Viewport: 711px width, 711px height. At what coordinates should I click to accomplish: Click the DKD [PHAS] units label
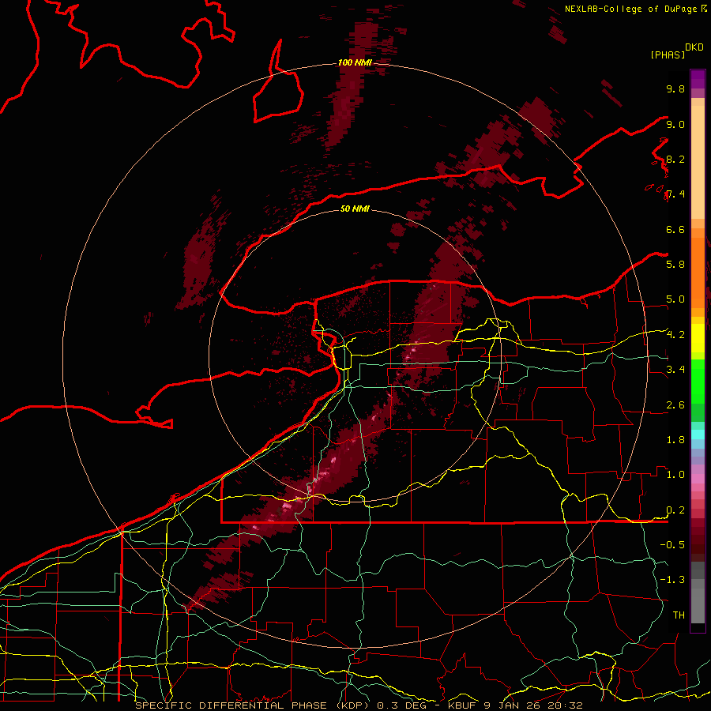[x=676, y=51]
